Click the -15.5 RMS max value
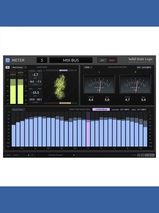The width and height of the screenshot is (159, 213). point(35,93)
